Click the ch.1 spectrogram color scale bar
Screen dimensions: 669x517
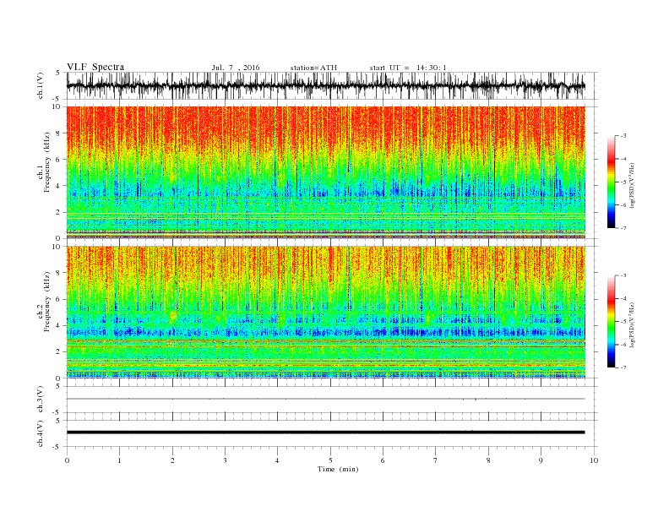tap(611, 182)
